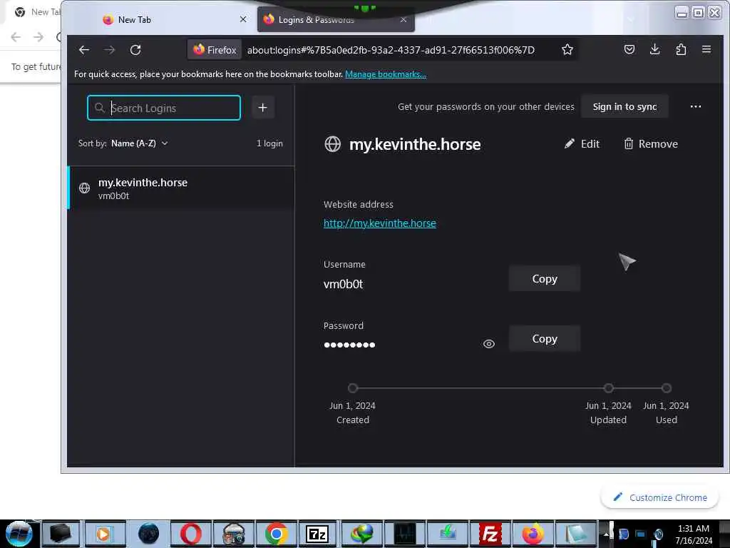Open Opera from the taskbar
The height and width of the screenshot is (548, 730).
(191, 534)
